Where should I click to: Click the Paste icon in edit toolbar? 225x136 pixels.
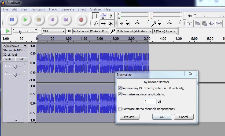204,23
